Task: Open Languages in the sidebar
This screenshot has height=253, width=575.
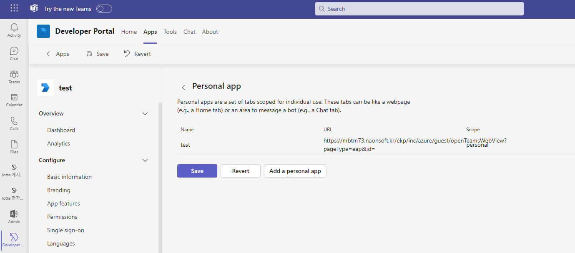Action: pyautogui.click(x=61, y=243)
